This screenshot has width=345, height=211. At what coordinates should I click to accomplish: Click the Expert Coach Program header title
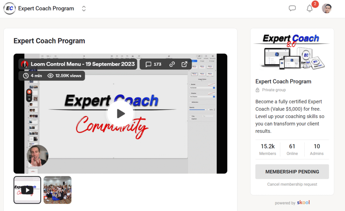point(46,8)
